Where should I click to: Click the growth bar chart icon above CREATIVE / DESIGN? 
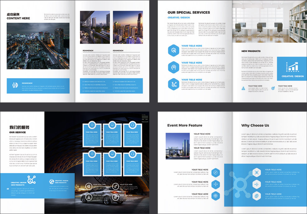pos(292,67)
